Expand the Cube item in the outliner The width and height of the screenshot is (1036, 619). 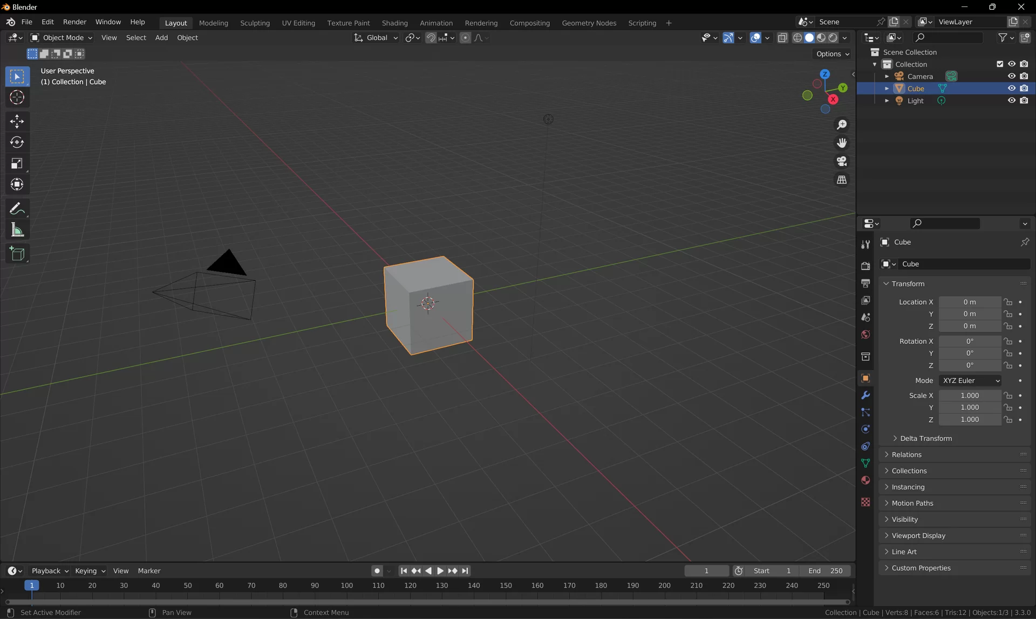(x=887, y=89)
